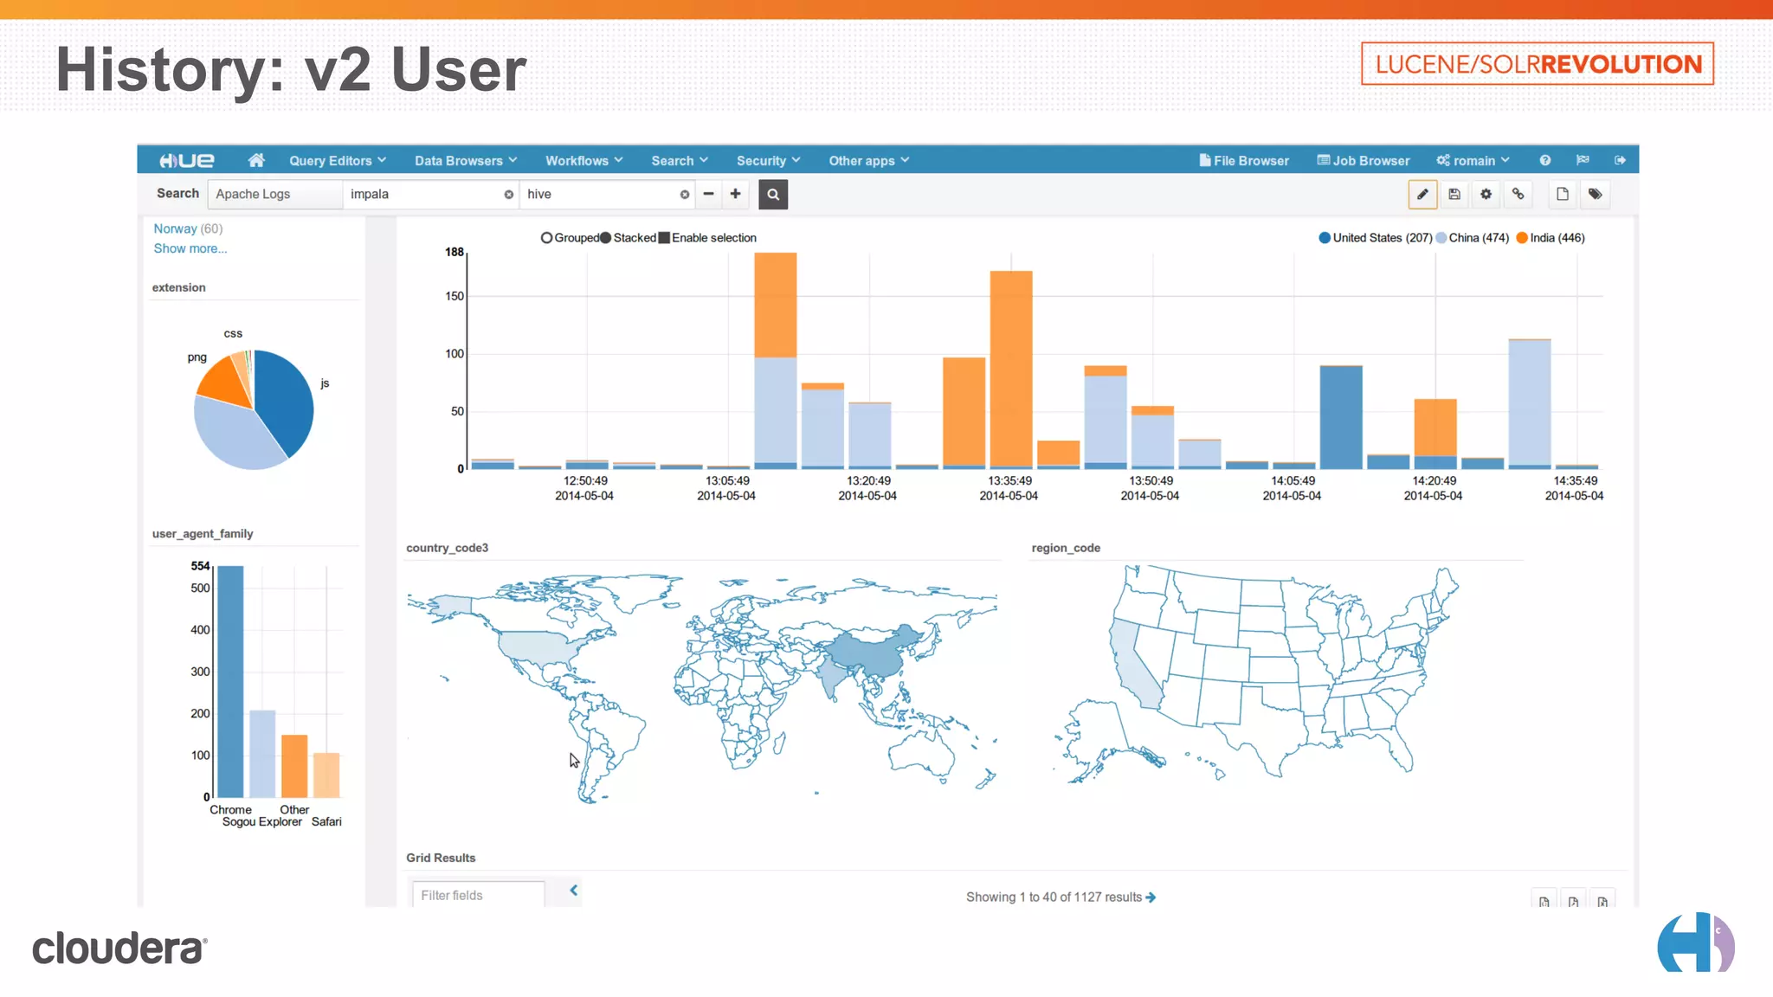1773x997 pixels.
Task: Expand the romain user menu
Action: pos(1473,161)
